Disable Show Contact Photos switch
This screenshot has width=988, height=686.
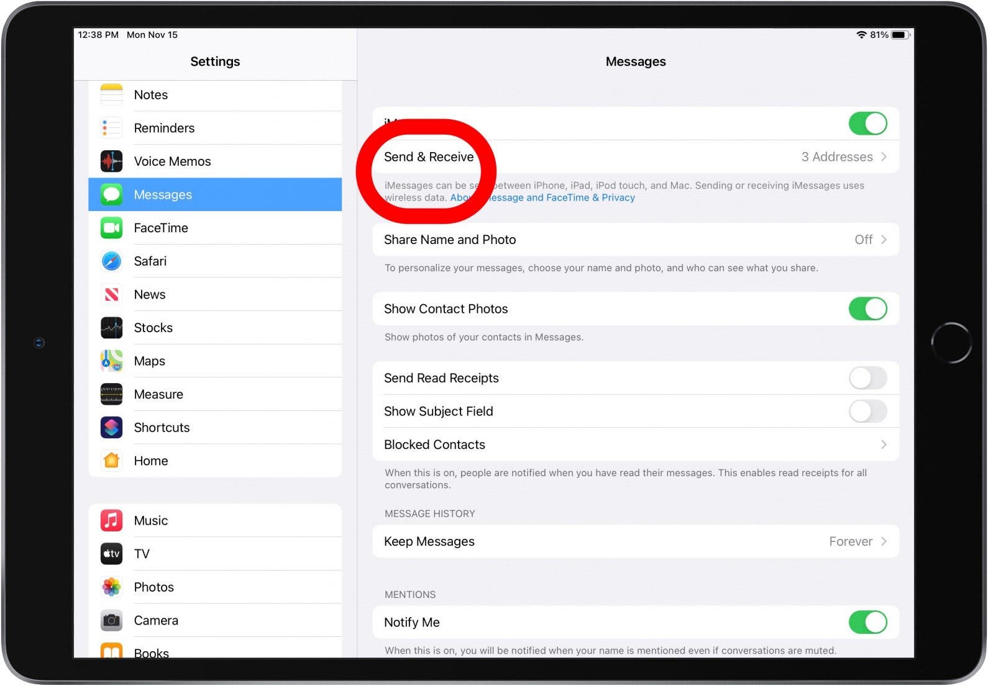tap(867, 309)
